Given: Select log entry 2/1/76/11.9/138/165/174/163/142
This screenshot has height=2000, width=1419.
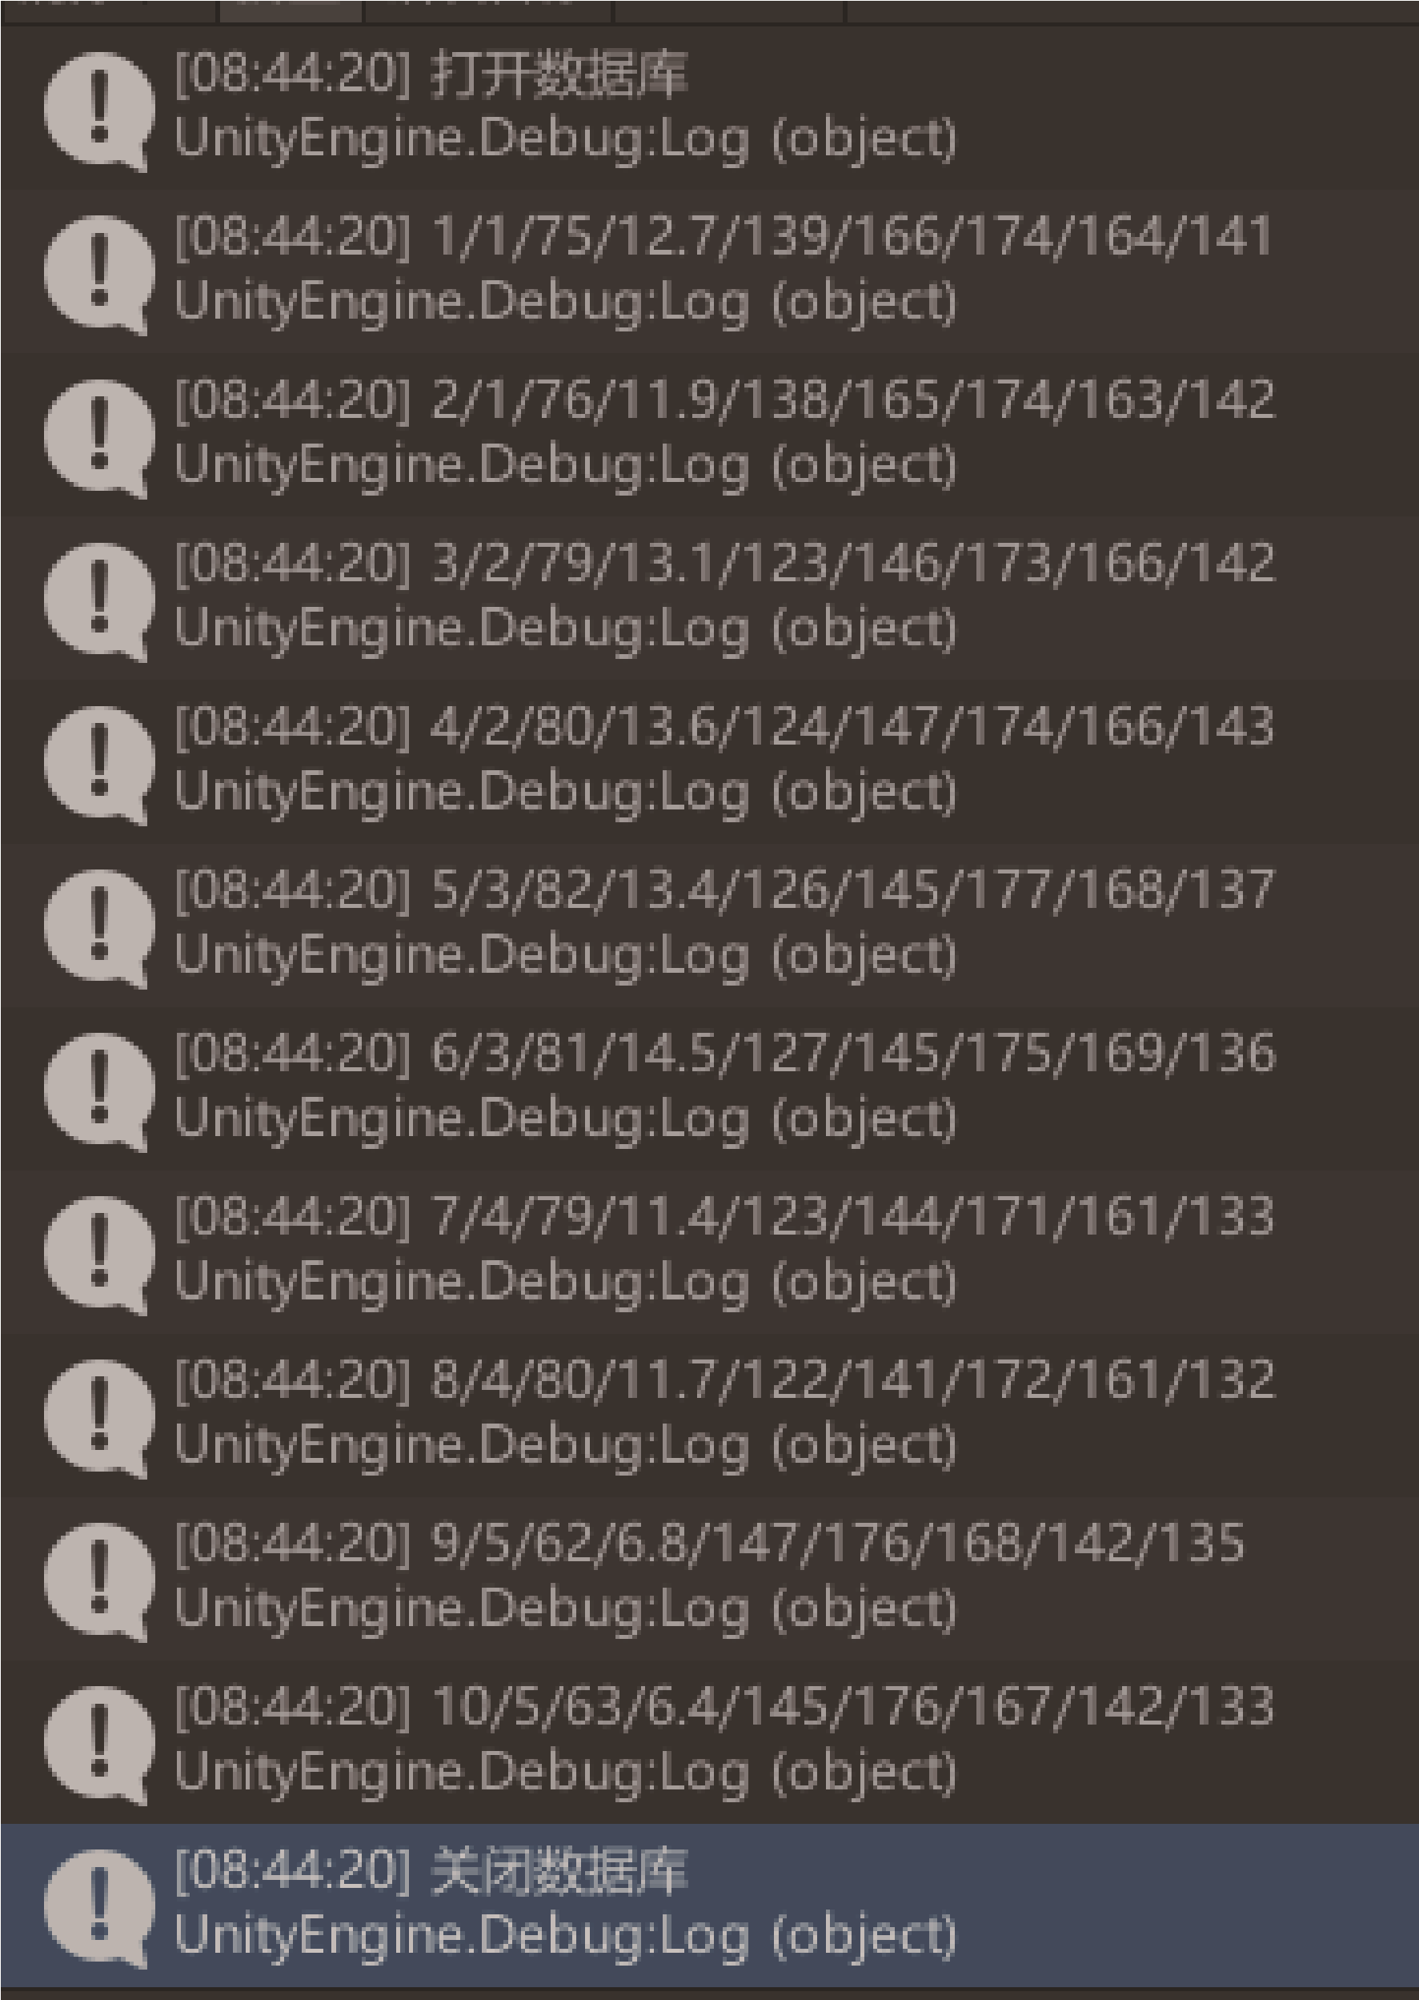Looking at the screenshot, I should pos(709,435).
